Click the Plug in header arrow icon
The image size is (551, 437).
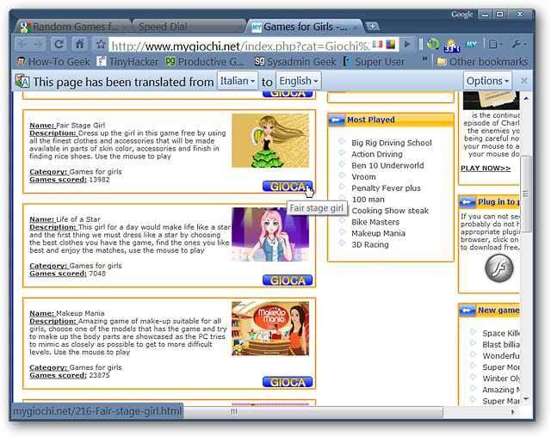[467, 202]
